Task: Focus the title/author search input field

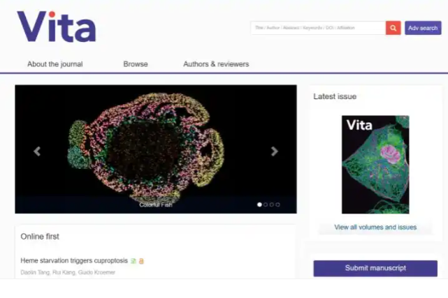Action: click(318, 28)
